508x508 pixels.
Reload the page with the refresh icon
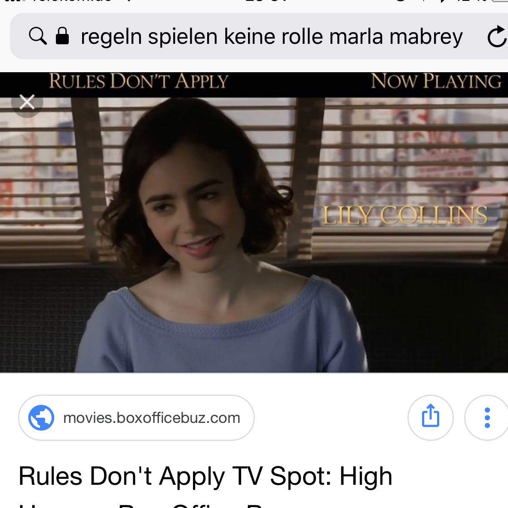[497, 37]
